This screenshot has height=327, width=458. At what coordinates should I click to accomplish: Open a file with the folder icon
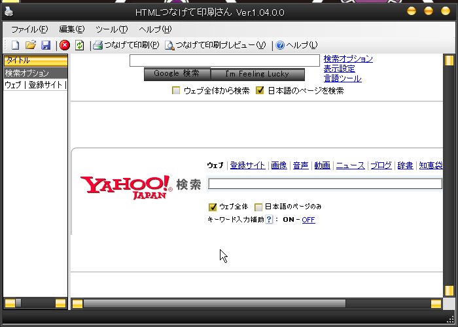[x=31, y=45]
